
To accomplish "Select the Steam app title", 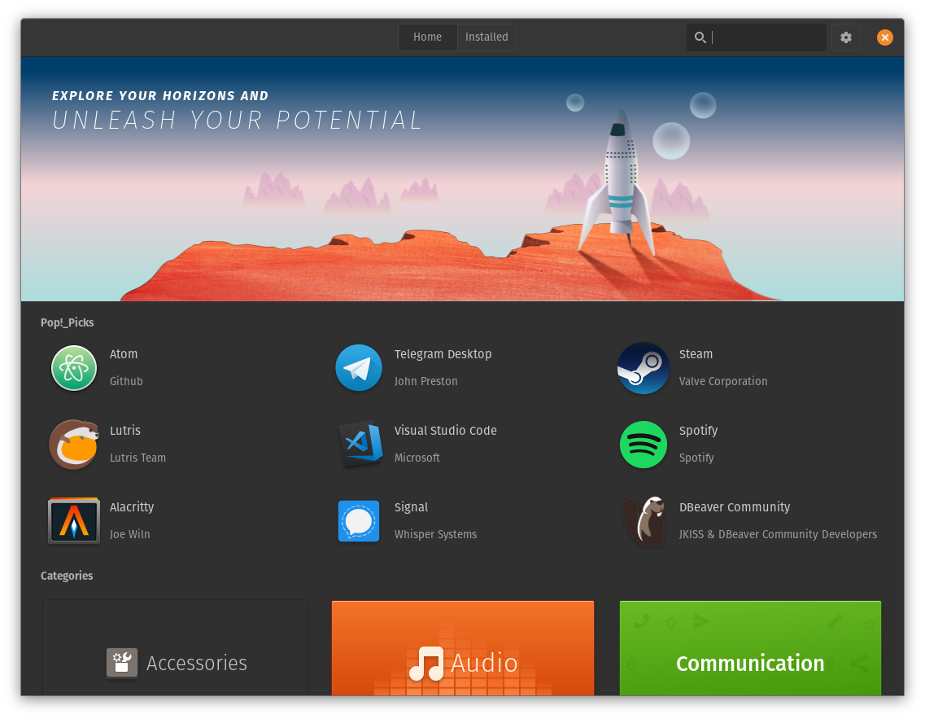I will click(696, 354).
